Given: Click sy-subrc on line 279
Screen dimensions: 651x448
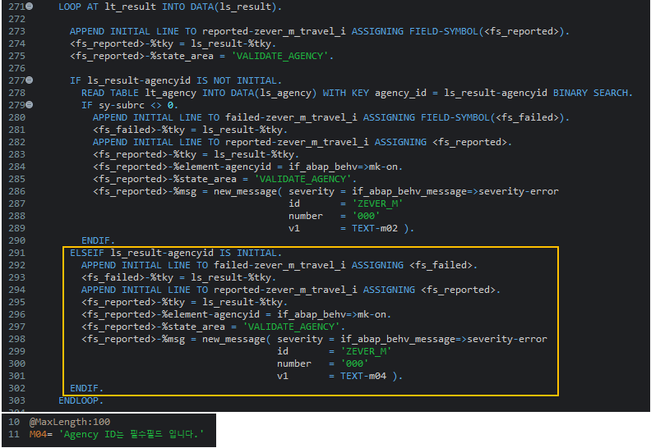Looking at the screenshot, I should coord(122,105).
